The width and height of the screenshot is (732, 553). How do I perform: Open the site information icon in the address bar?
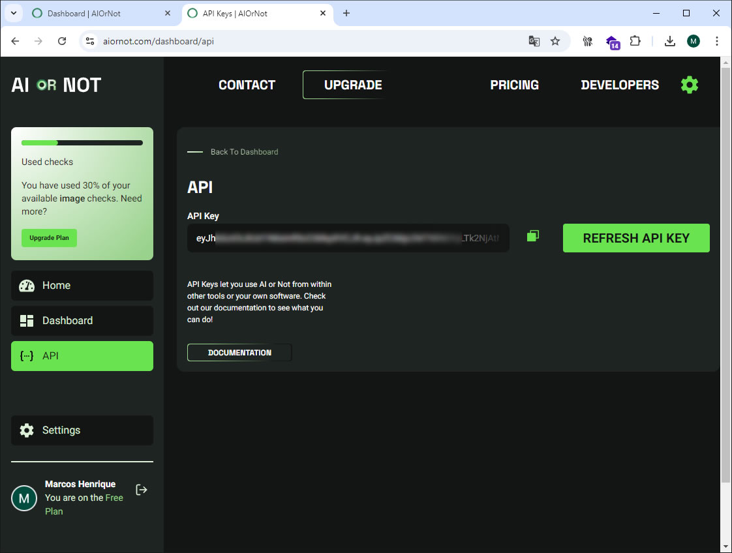pos(89,41)
